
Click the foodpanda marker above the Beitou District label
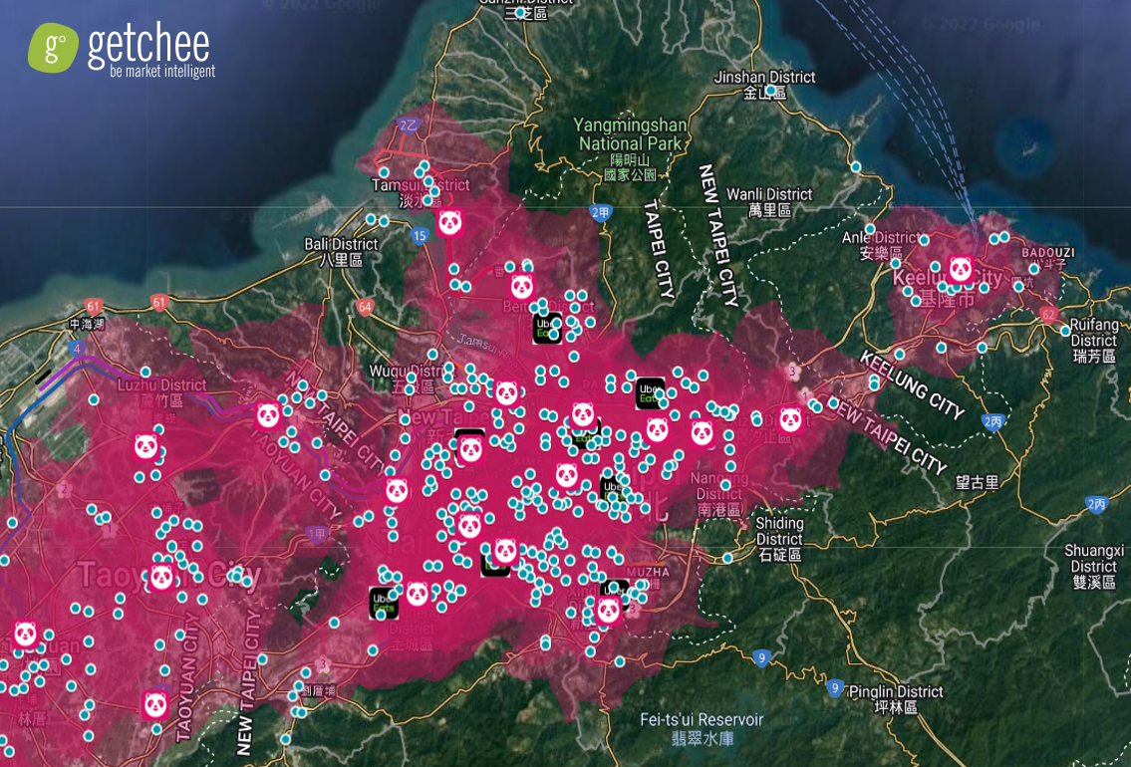522,286
